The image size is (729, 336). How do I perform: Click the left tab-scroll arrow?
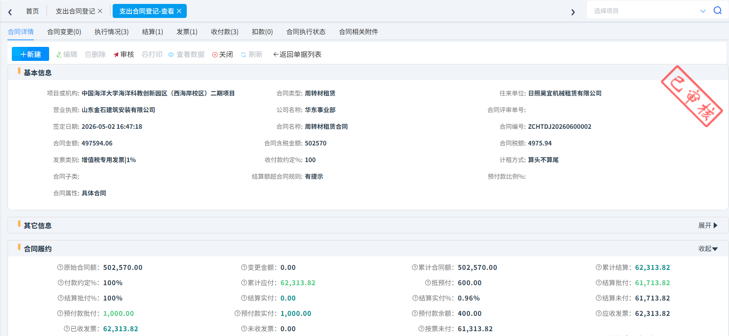click(x=10, y=12)
